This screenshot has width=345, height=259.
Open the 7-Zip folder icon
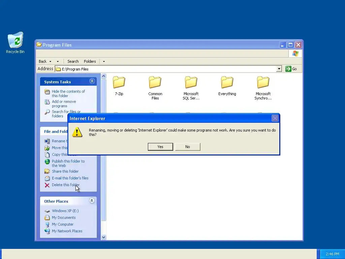click(x=119, y=82)
